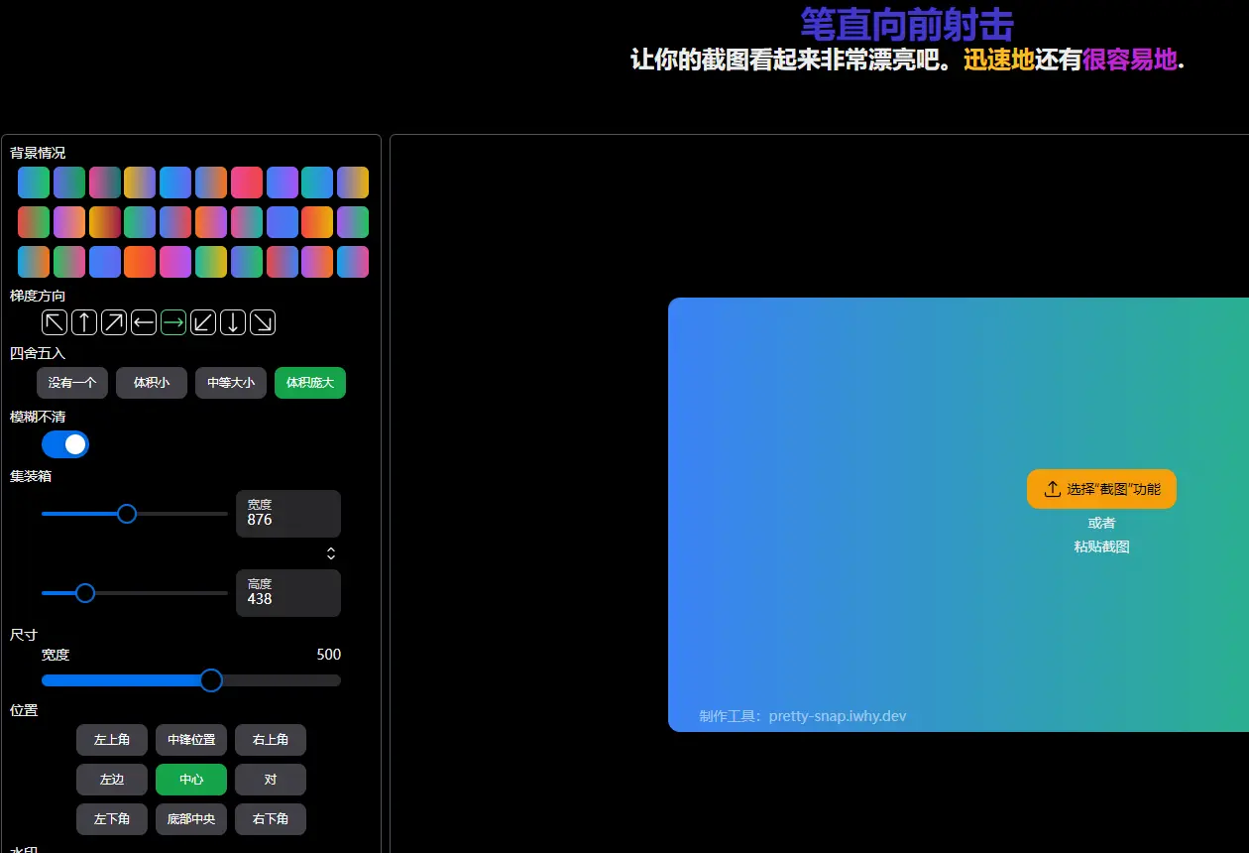Pick the yellow-to-purple swatch in the top row

(140, 183)
